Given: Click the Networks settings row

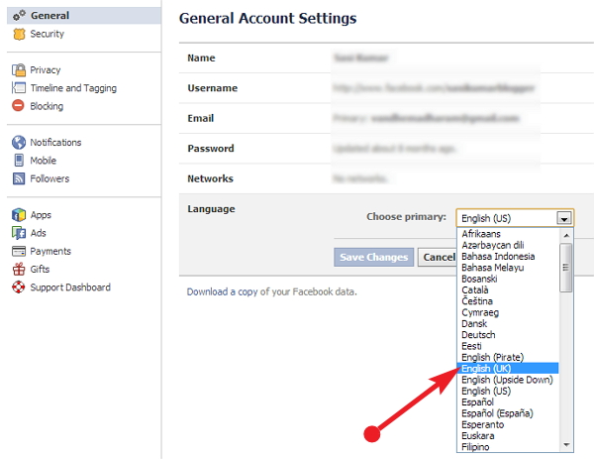Looking at the screenshot, I should point(386,178).
